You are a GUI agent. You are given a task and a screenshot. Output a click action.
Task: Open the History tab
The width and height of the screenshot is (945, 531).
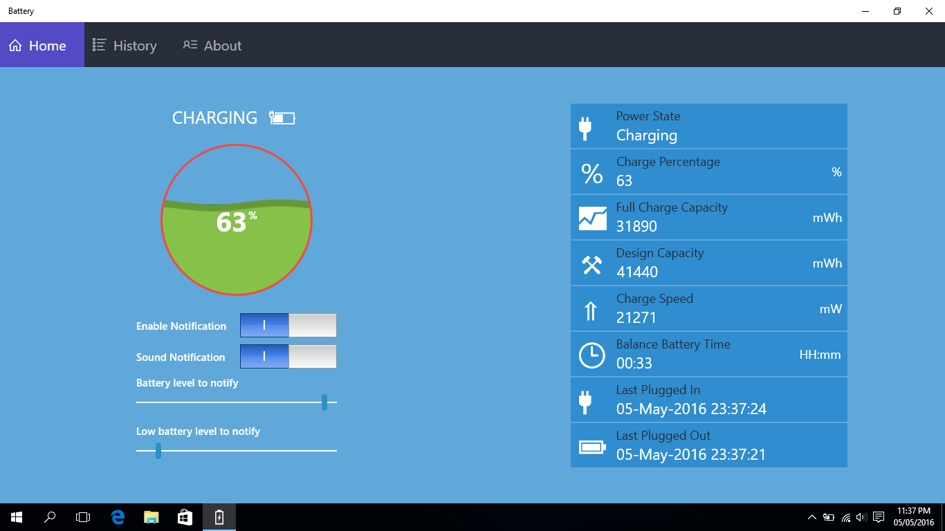pos(125,46)
